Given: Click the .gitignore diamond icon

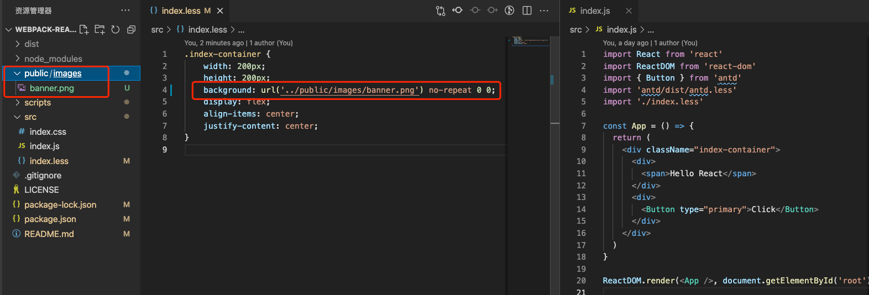Looking at the screenshot, I should pos(17,175).
